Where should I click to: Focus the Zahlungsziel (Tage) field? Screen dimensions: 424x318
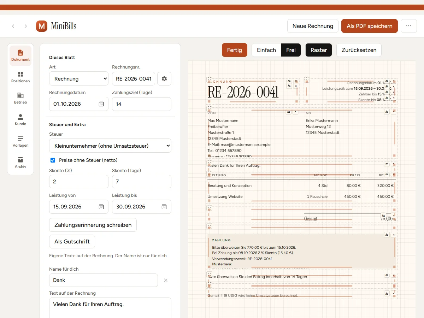tap(142, 104)
